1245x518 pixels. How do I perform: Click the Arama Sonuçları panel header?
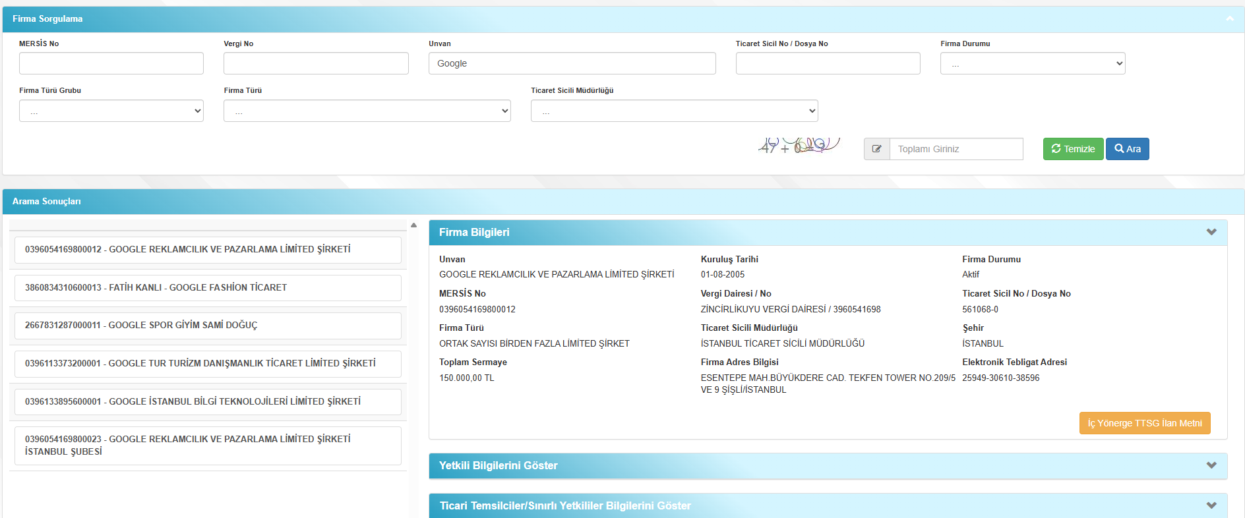click(623, 202)
